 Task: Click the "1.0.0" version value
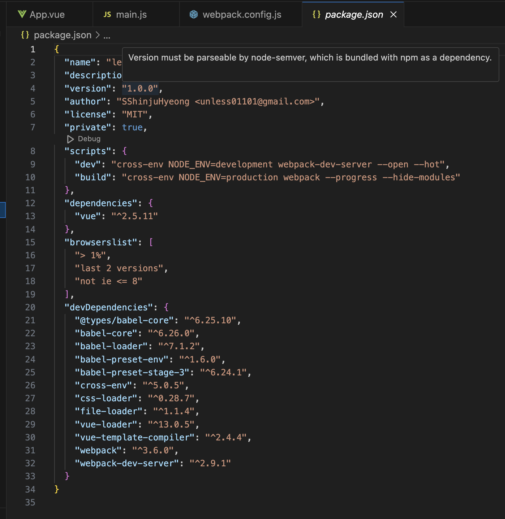coord(140,89)
